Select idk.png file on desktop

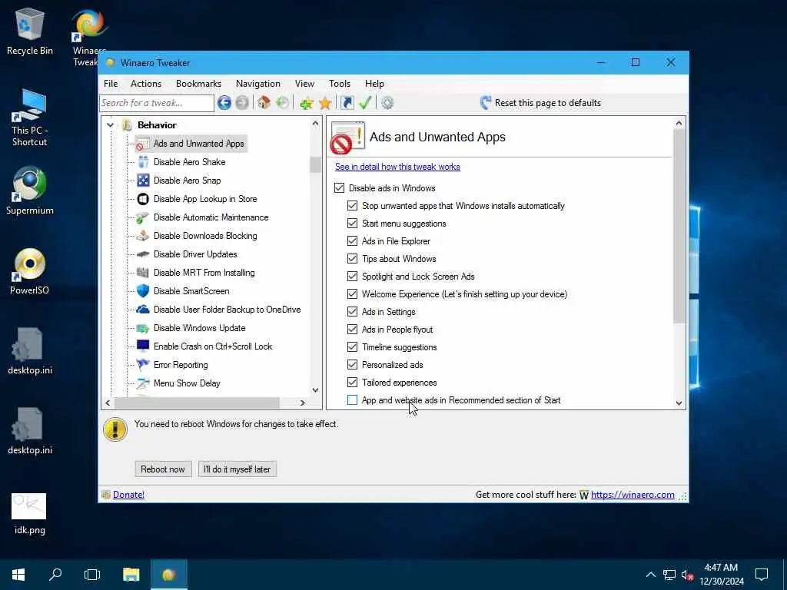[29, 514]
